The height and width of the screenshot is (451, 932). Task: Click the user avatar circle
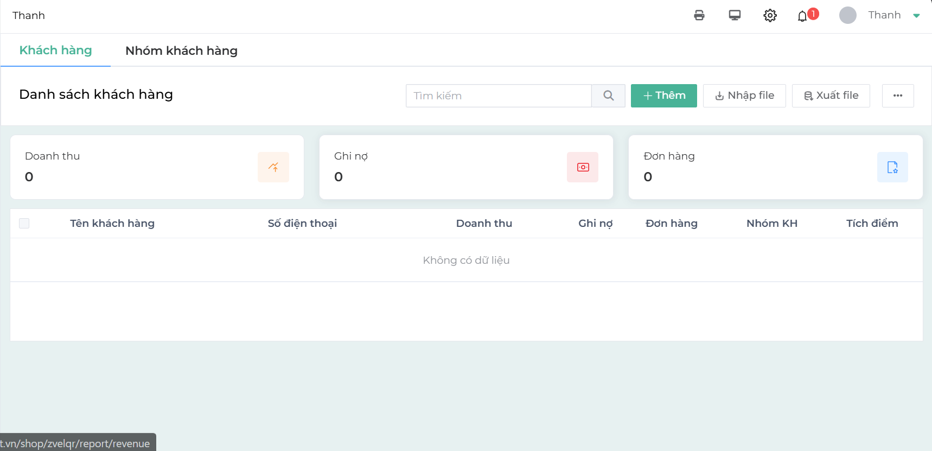pyautogui.click(x=847, y=15)
